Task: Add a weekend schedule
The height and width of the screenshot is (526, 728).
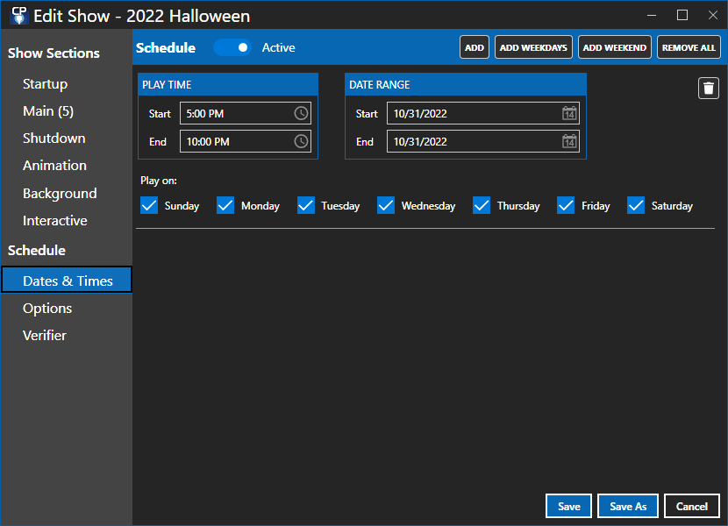Action: tap(615, 47)
